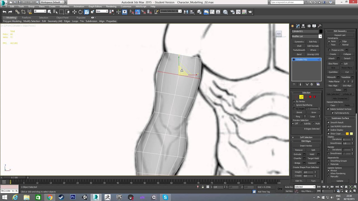Open the Rendering menu
The height and width of the screenshot is (201, 358).
[x=111, y=6]
